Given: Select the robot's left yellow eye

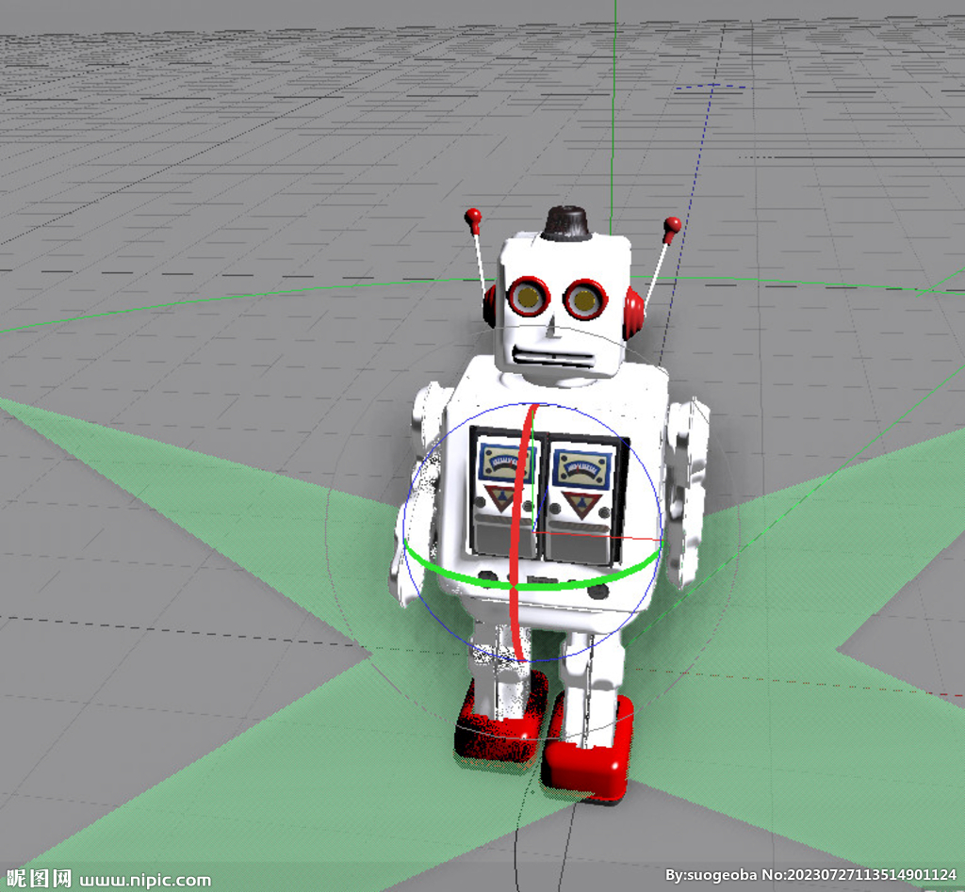Looking at the screenshot, I should [x=531, y=298].
